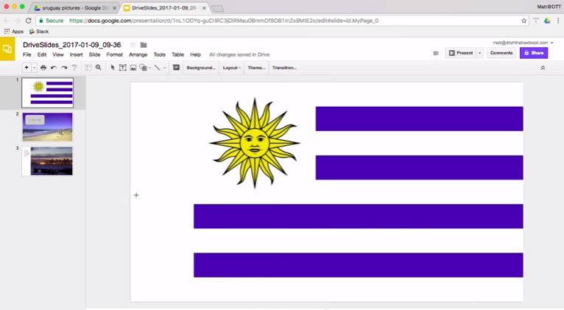
Task: Open the Theme panel
Action: pos(256,68)
